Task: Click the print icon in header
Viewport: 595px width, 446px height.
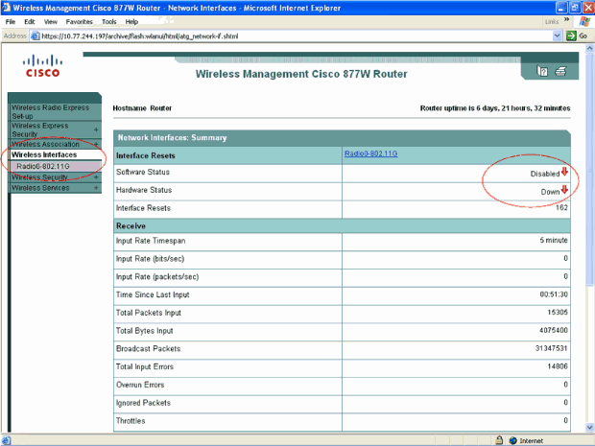Action: click(x=560, y=73)
